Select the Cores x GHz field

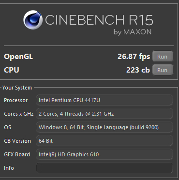tap(104, 114)
